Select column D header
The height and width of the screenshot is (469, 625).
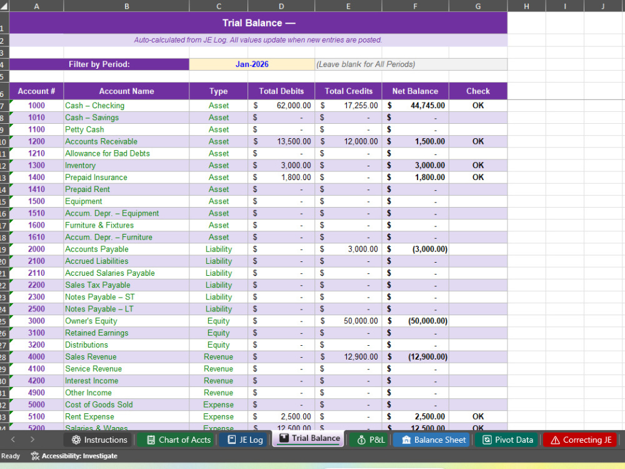[281, 6]
